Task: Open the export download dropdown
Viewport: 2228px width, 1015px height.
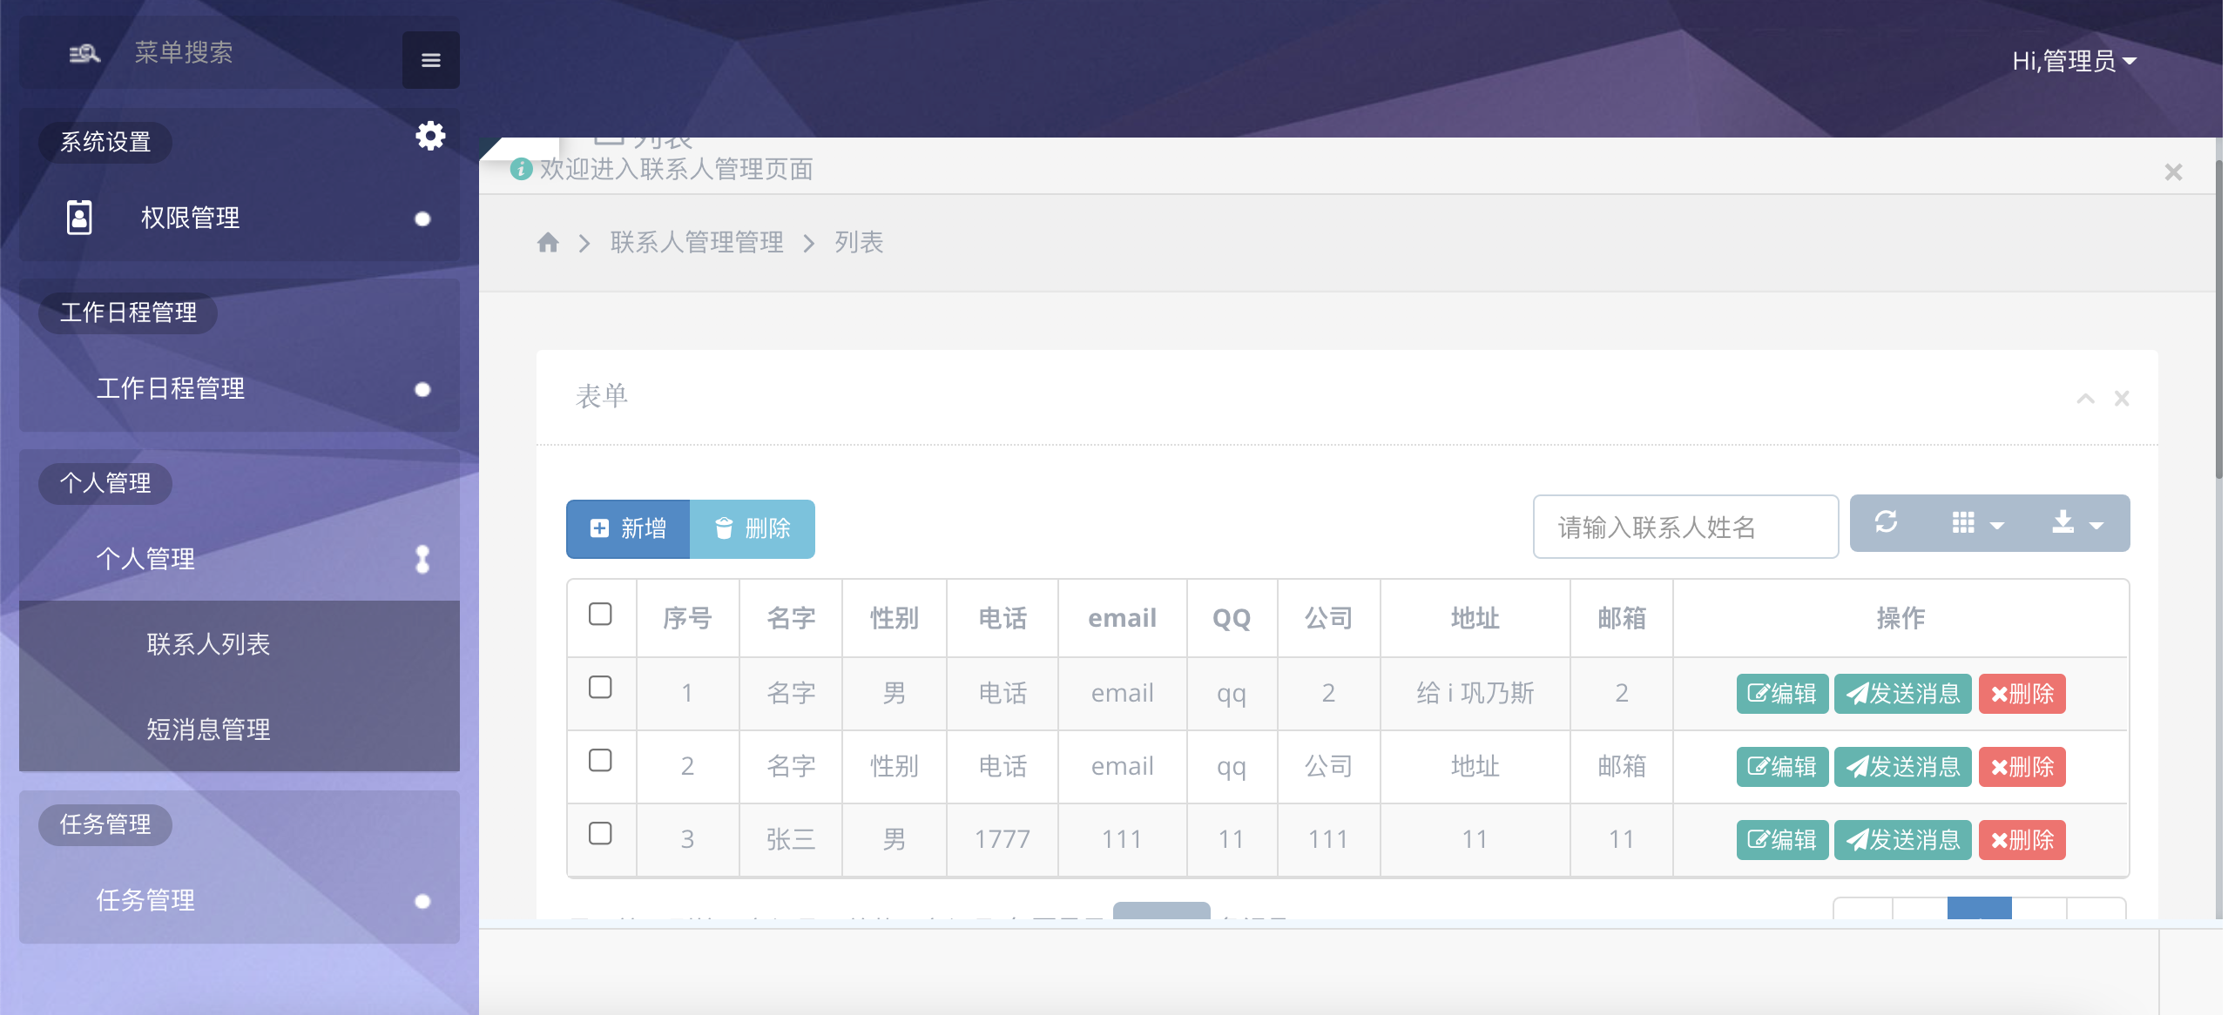Action: 2076,522
